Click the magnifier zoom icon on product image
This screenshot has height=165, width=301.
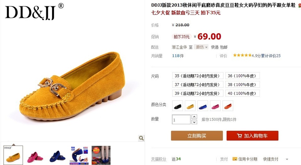tap(141, 138)
